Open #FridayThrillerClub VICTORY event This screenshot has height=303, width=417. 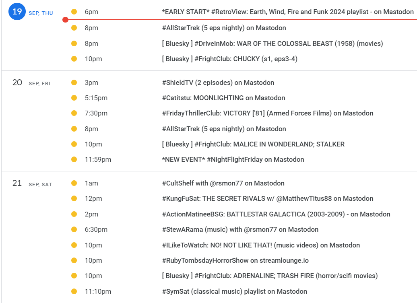point(268,113)
